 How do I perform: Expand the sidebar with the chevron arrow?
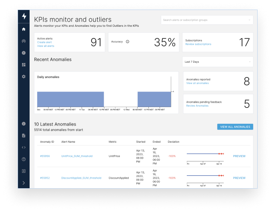(x=24, y=183)
